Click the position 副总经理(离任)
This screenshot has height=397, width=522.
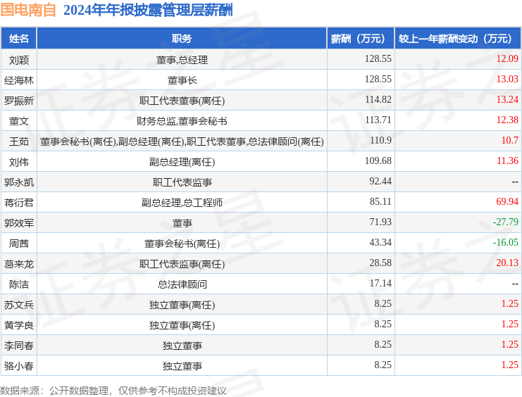tap(182, 163)
